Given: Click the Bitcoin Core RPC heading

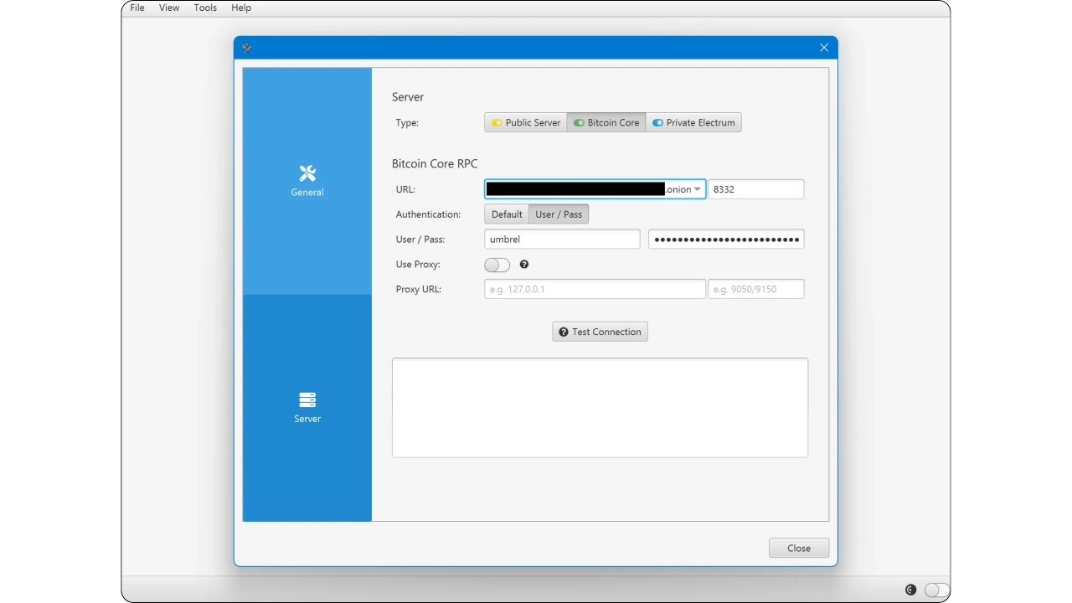Looking at the screenshot, I should [x=435, y=164].
